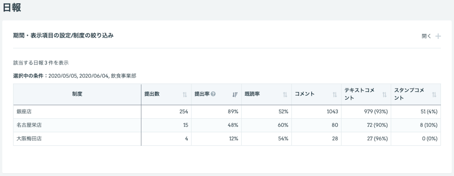Click the descending sort icon for 提出率
This screenshot has width=454, height=176.
(235, 94)
